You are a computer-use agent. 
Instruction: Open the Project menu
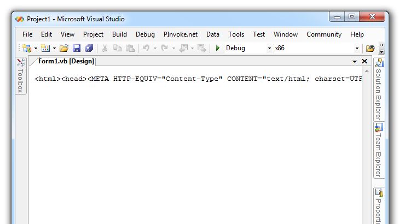93,34
